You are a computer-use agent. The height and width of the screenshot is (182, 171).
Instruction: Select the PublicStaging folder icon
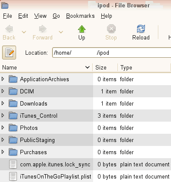coord(13,140)
